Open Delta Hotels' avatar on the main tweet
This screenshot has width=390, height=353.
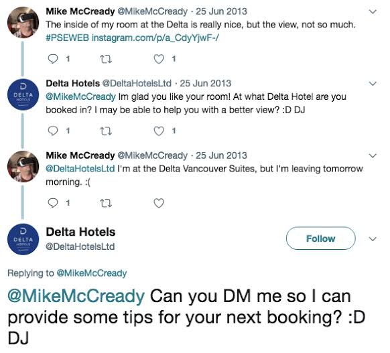[23, 239]
